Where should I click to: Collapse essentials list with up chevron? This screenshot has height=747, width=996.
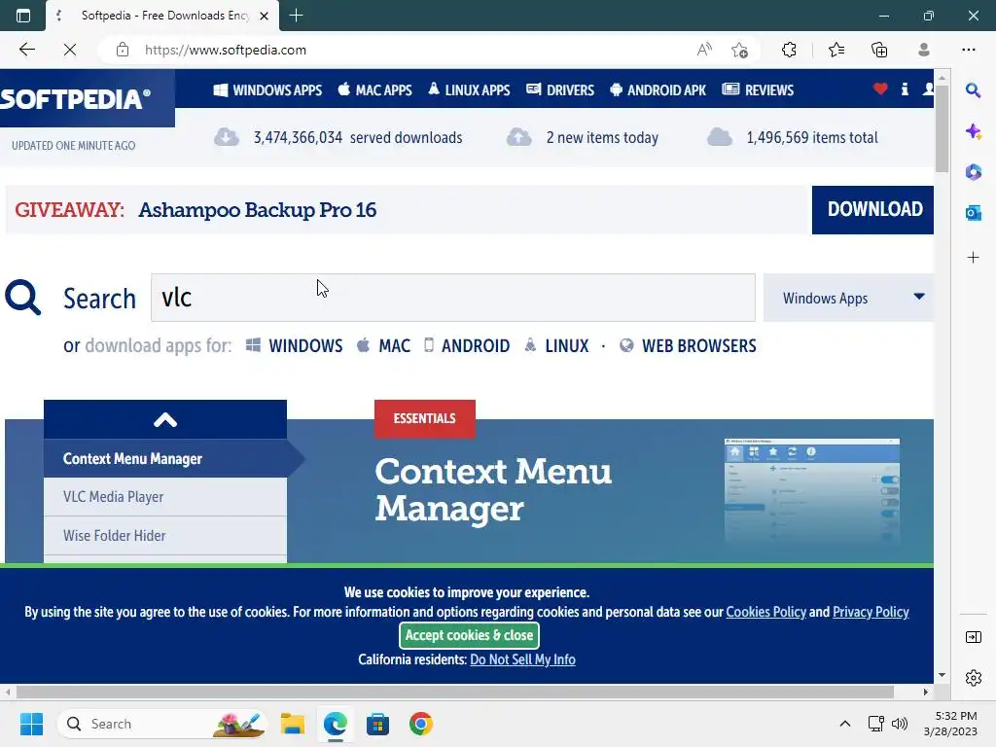[165, 419]
